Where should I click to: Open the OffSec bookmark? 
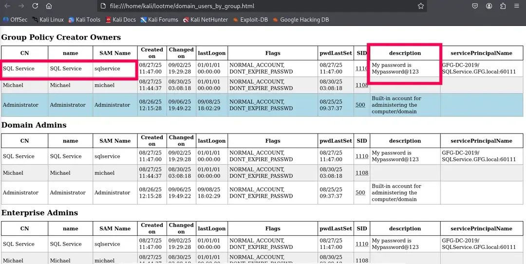point(15,20)
